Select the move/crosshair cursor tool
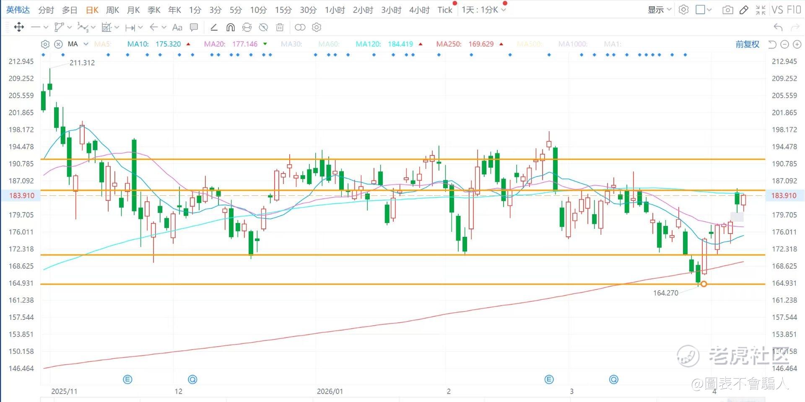The width and height of the screenshot is (805, 402). (x=19, y=27)
